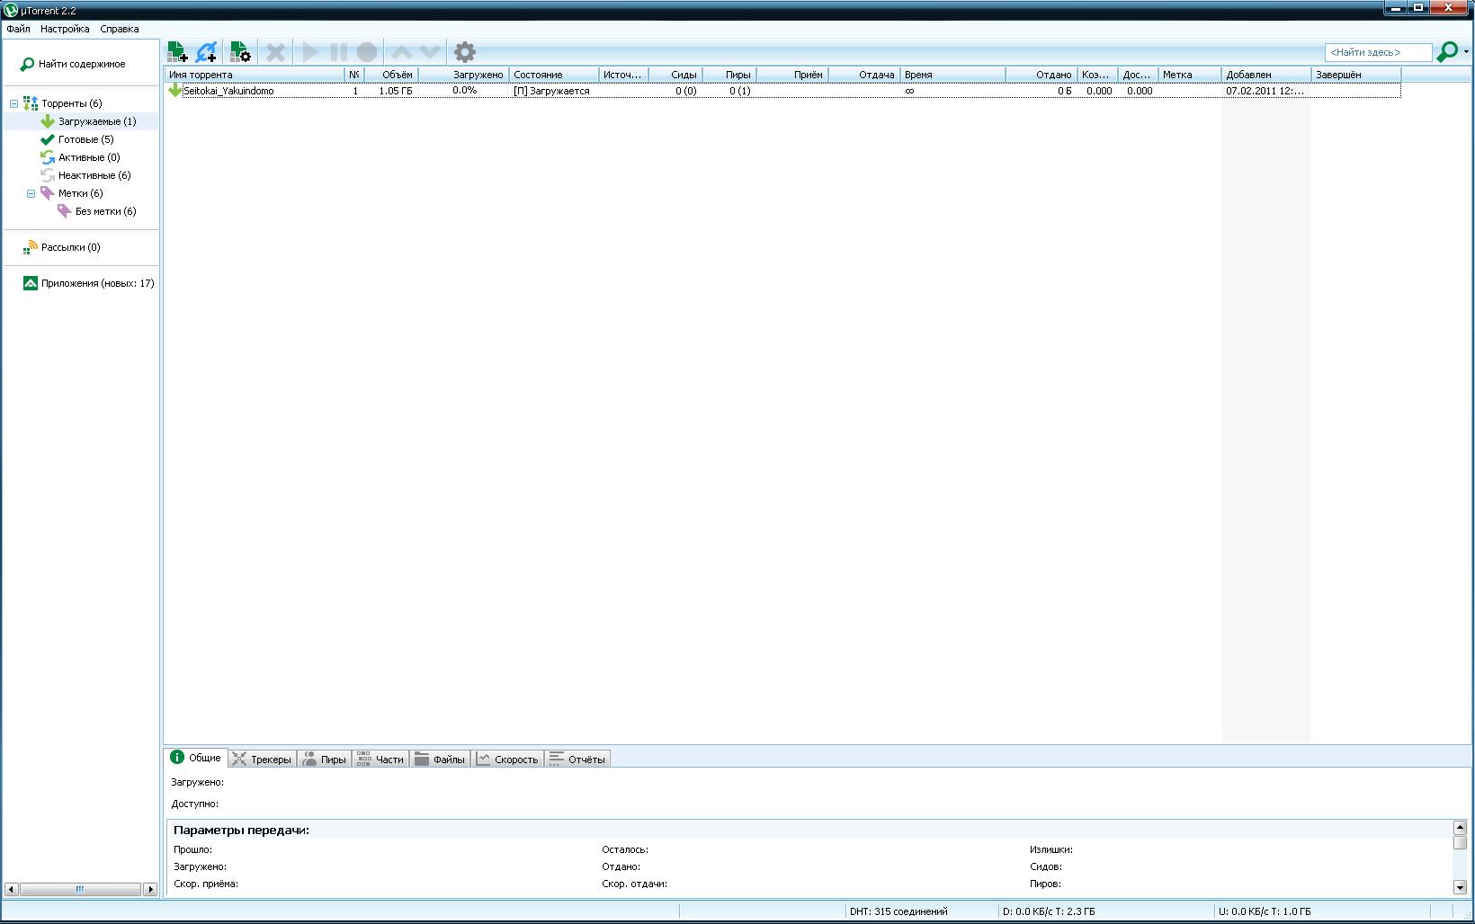The width and height of the screenshot is (1475, 924).
Task: Sort by Завершён column header
Action: [1356, 75]
